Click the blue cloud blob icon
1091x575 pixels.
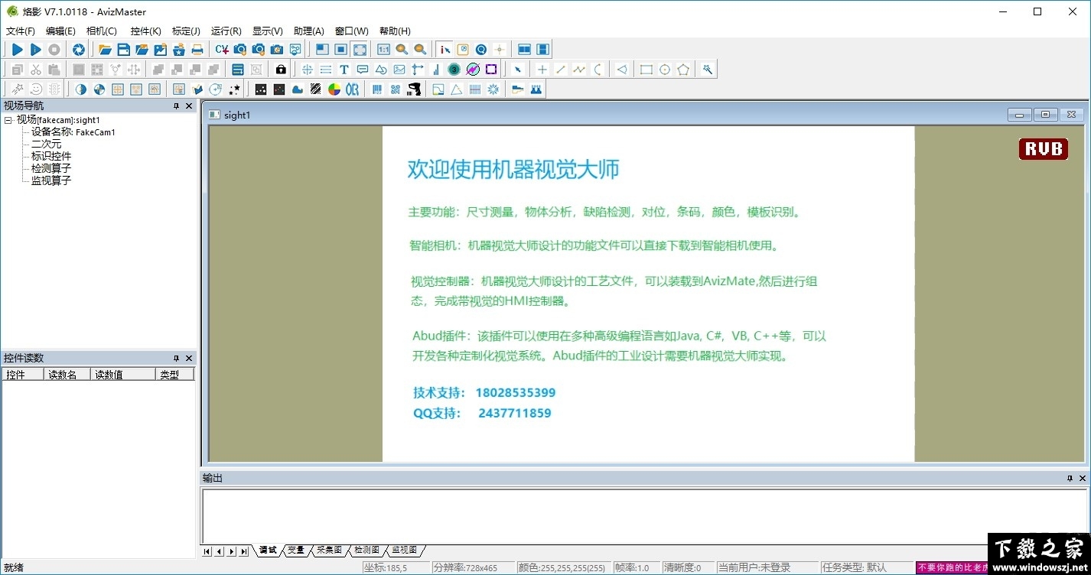(297, 89)
